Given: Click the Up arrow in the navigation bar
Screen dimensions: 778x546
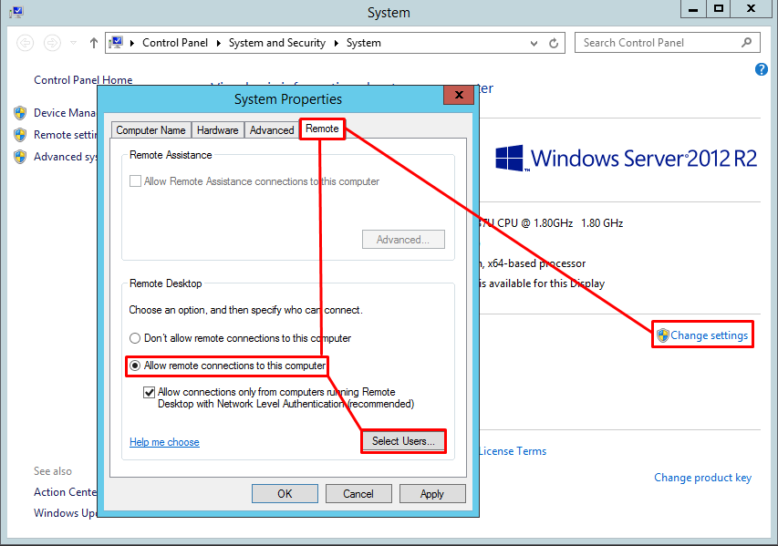Looking at the screenshot, I should point(93,42).
